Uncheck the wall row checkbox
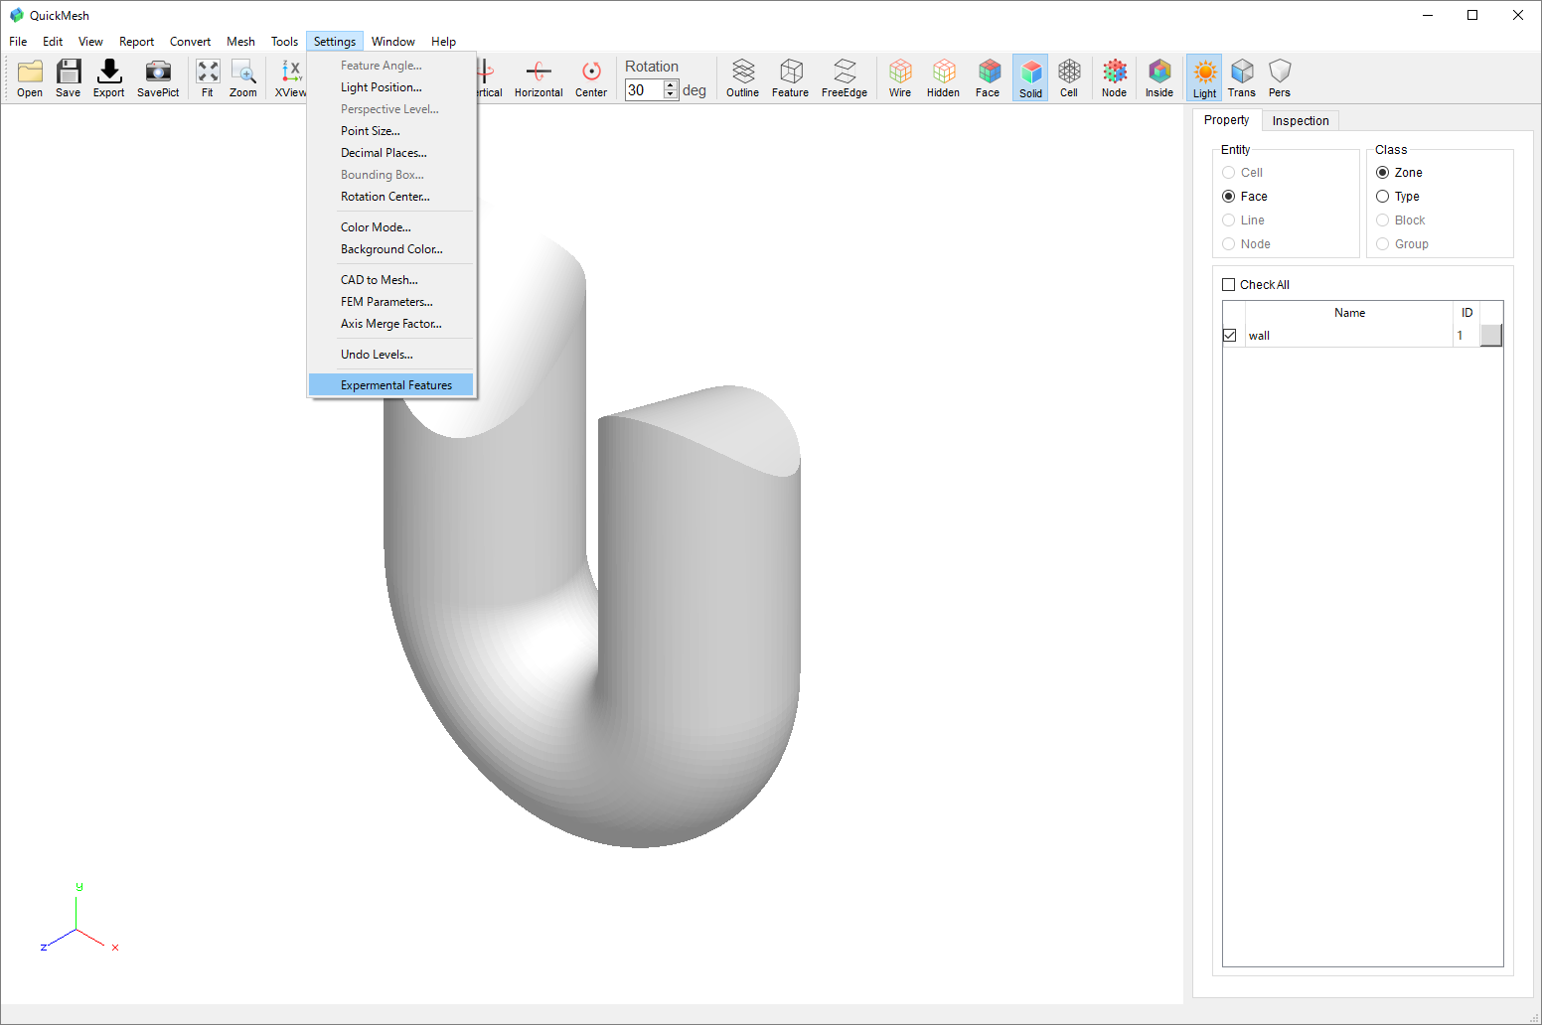This screenshot has width=1542, height=1025. click(1230, 336)
